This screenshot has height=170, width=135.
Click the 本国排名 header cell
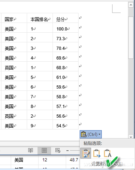(40, 18)
